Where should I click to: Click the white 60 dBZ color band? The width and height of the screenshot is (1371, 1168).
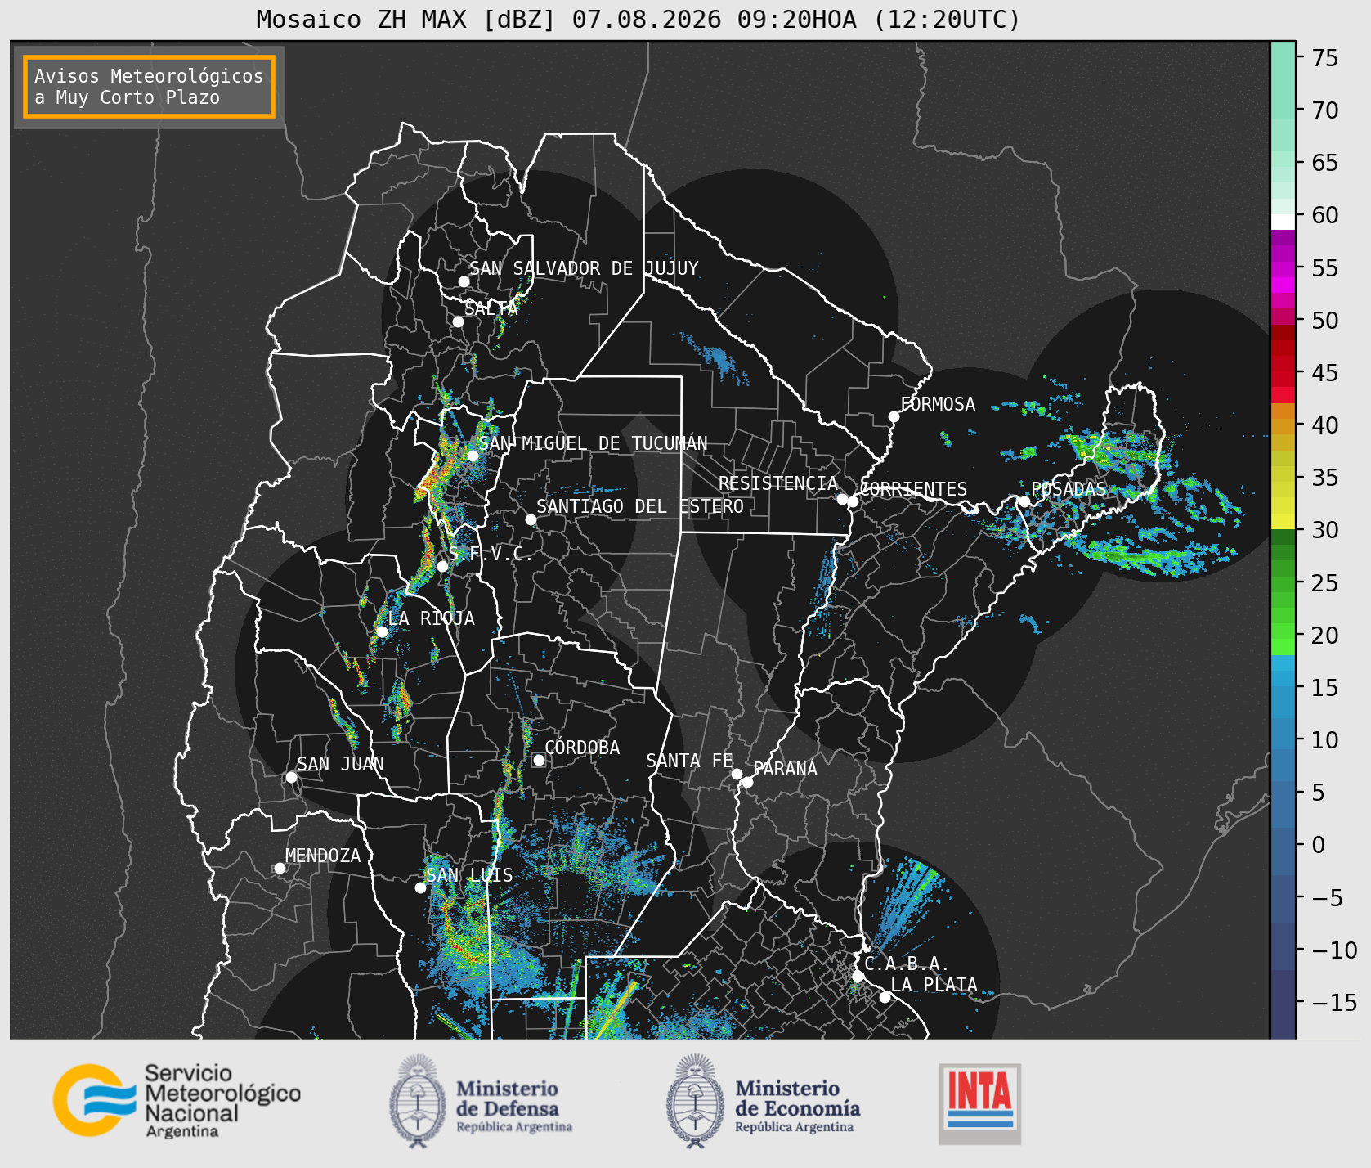1283,222
